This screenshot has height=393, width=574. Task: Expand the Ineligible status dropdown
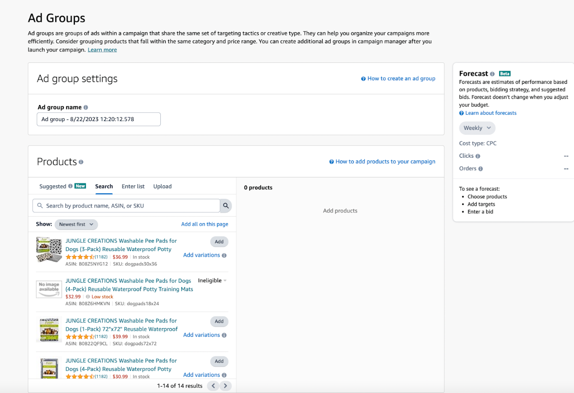(213, 281)
